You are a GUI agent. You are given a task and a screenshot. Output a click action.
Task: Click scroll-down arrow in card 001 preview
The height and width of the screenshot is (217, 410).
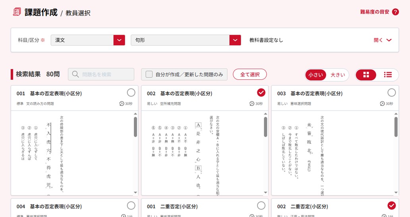click(135, 193)
